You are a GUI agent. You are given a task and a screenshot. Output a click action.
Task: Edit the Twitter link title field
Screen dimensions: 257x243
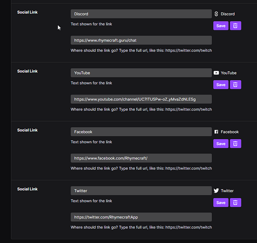pyautogui.click(x=141, y=191)
